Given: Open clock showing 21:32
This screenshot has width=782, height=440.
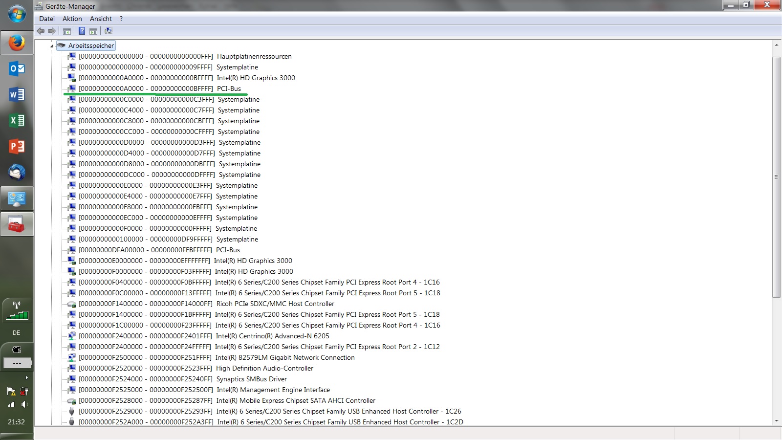Looking at the screenshot, I should coord(16,422).
